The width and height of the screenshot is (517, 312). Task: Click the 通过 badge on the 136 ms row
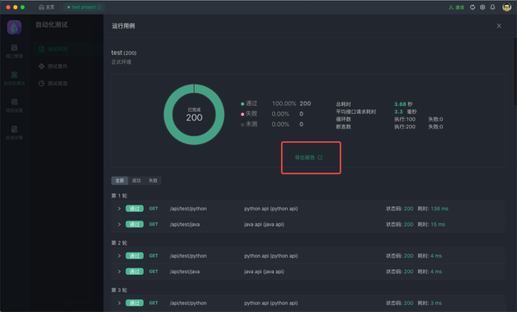tap(134, 209)
